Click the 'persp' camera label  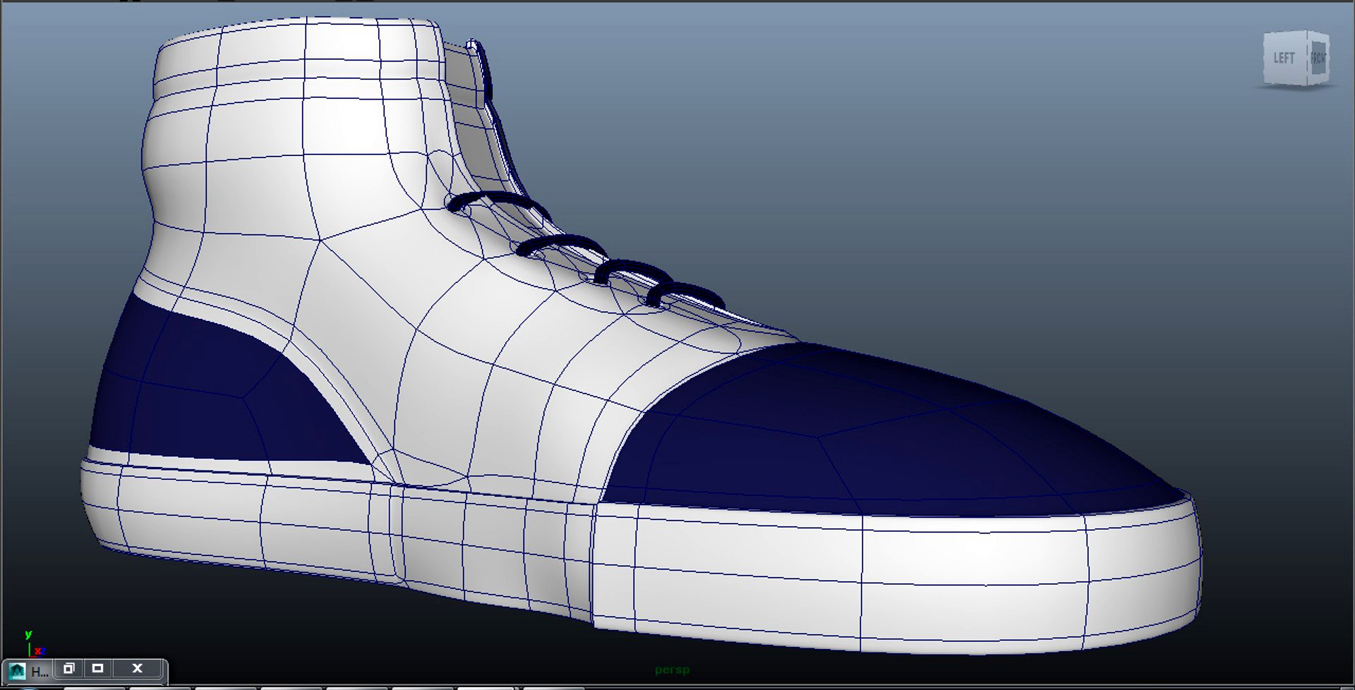click(x=672, y=670)
